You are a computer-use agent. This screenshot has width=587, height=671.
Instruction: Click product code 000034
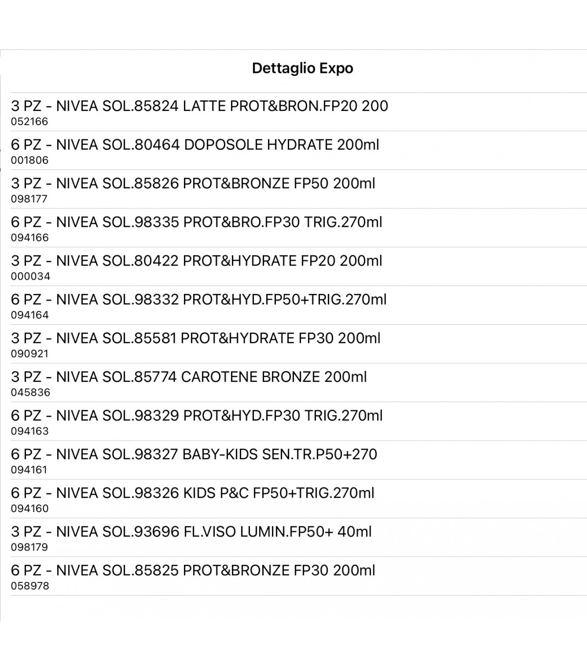click(x=30, y=276)
